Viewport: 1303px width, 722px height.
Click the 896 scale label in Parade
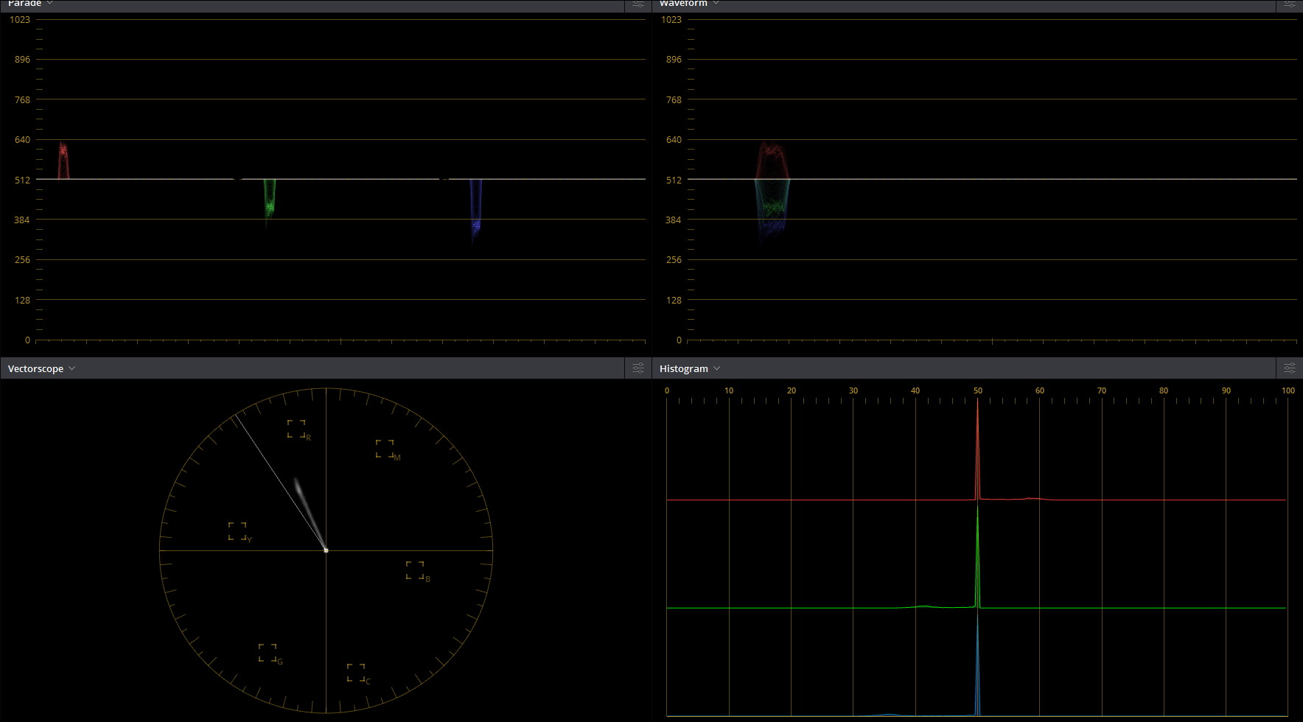(23, 60)
